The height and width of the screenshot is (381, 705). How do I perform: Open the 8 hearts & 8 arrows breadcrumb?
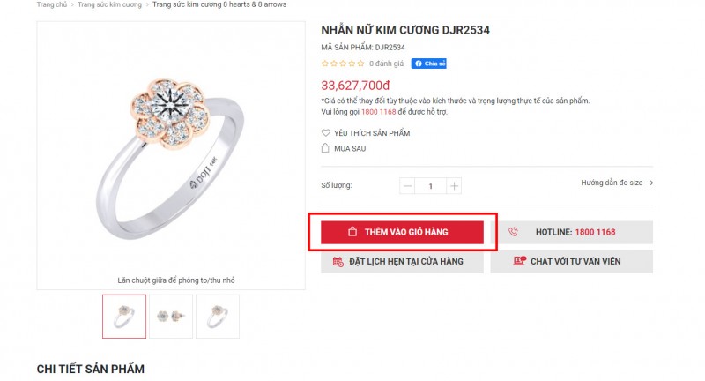click(x=219, y=4)
